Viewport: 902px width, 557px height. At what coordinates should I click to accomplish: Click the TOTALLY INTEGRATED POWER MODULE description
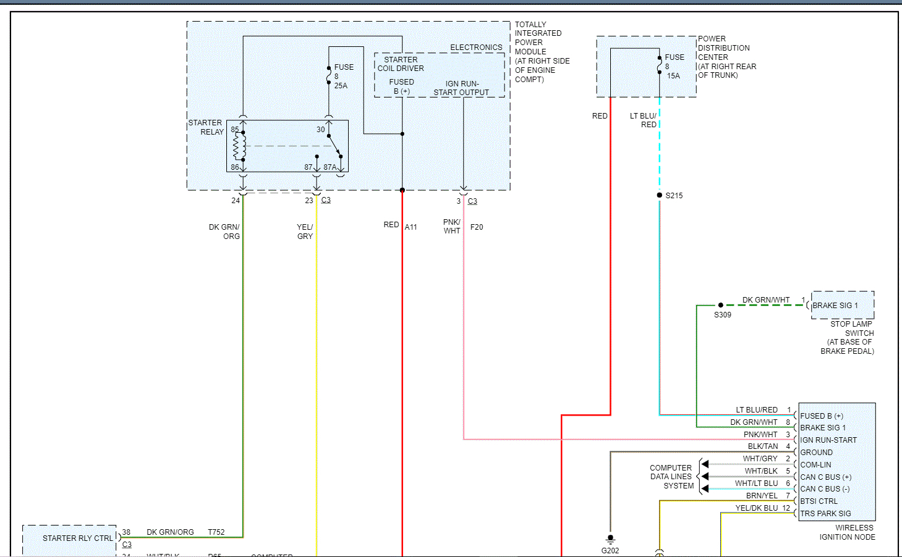pos(542,52)
